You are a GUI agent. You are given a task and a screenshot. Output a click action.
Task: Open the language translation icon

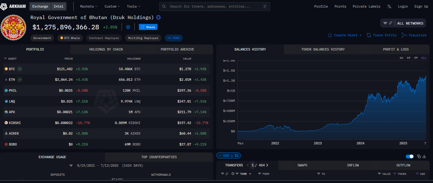pos(389,6)
